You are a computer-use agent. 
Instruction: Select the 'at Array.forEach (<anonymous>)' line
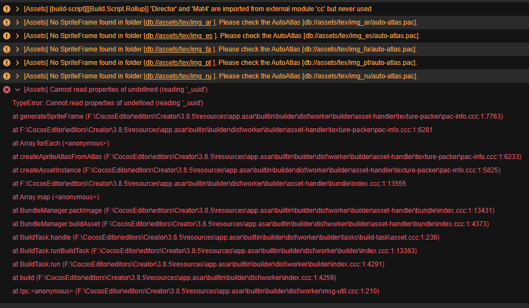61,143
